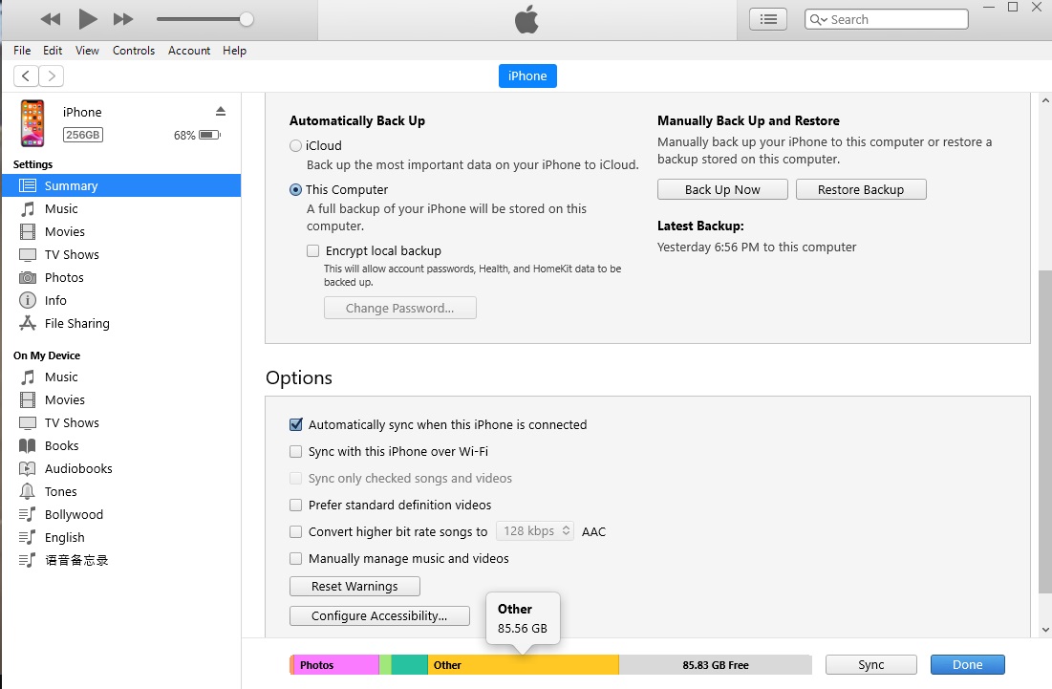Click the Photos camera icon
The image size is (1052, 689).
click(28, 278)
